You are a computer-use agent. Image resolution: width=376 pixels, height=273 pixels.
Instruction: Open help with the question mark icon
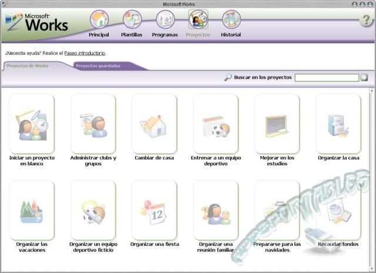(366, 21)
